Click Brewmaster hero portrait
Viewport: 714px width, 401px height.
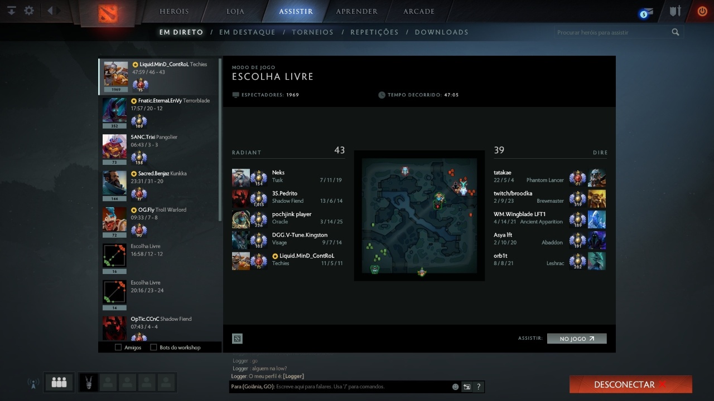(x=596, y=199)
